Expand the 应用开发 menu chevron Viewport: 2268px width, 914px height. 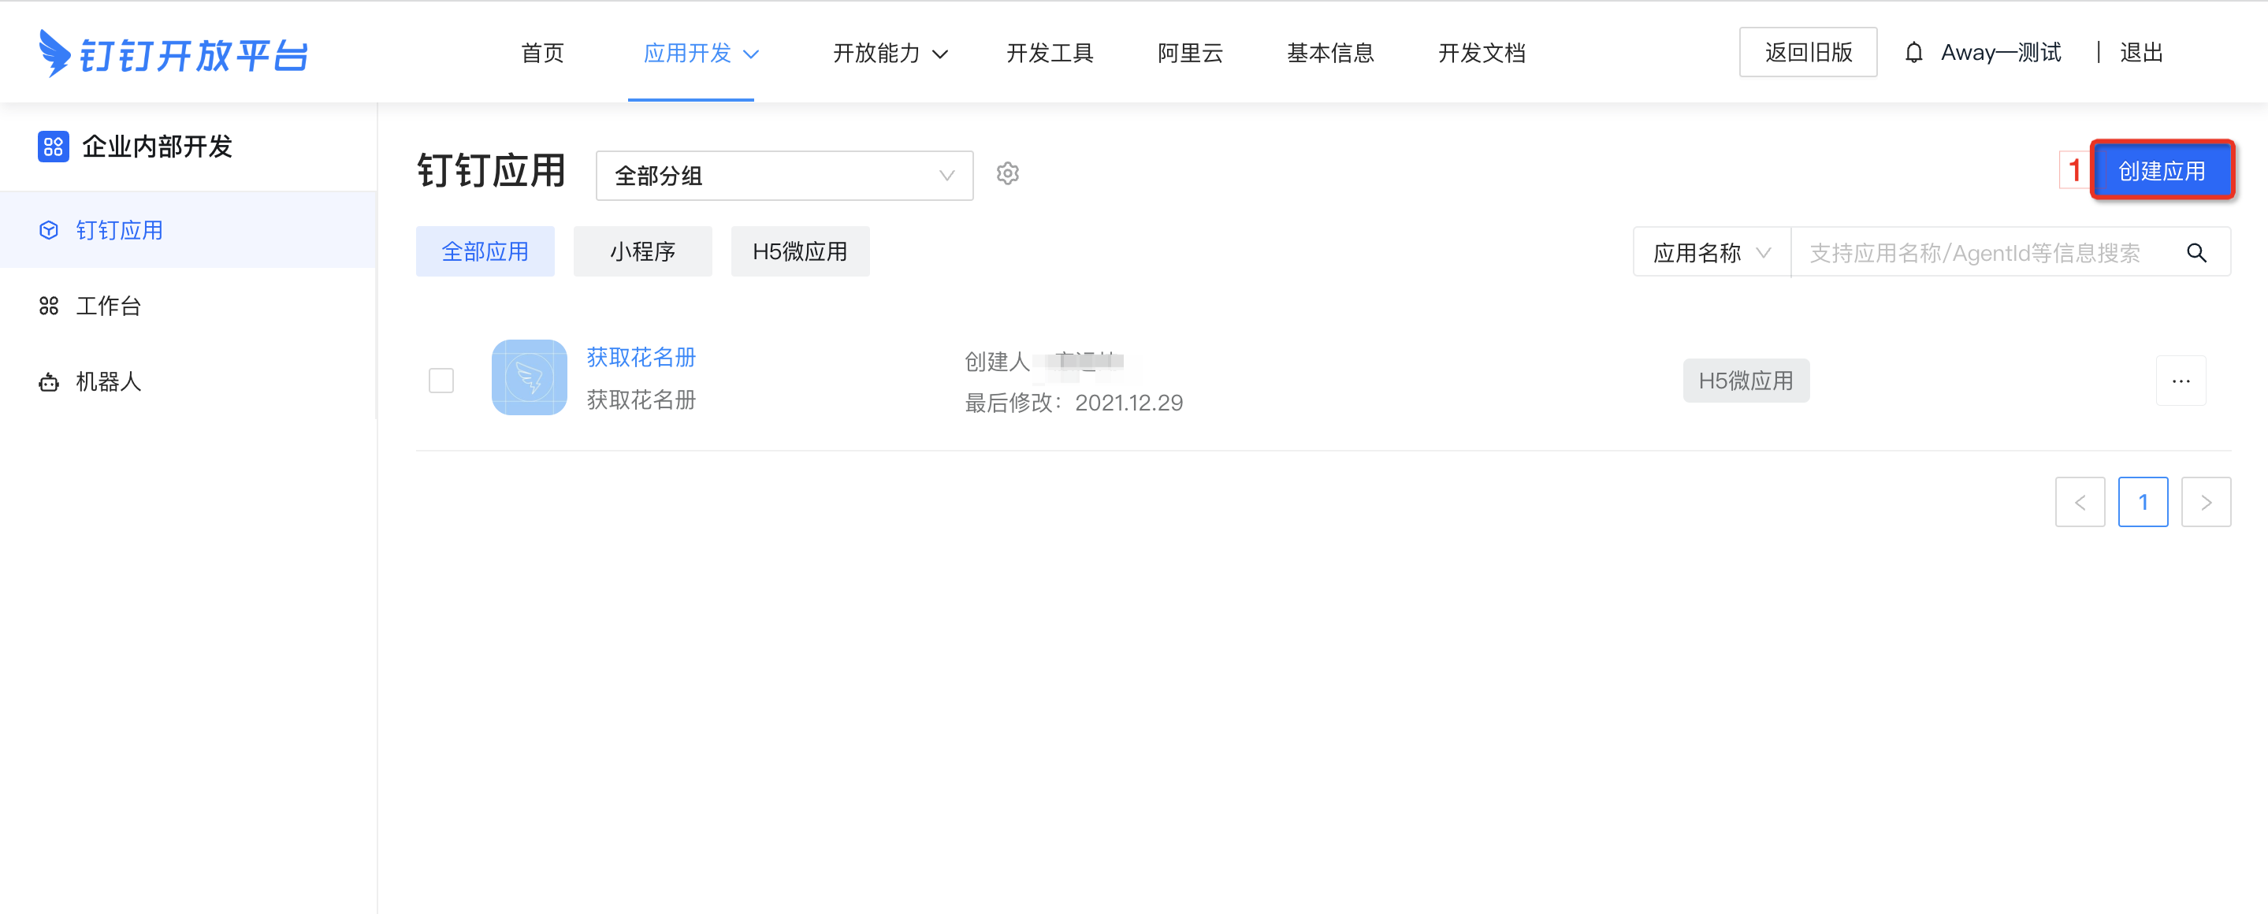coord(751,54)
